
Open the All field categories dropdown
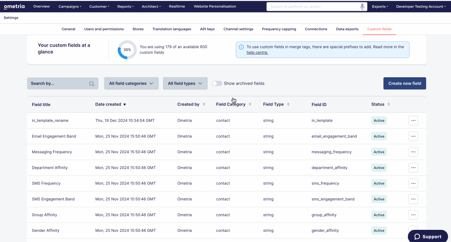click(x=131, y=84)
